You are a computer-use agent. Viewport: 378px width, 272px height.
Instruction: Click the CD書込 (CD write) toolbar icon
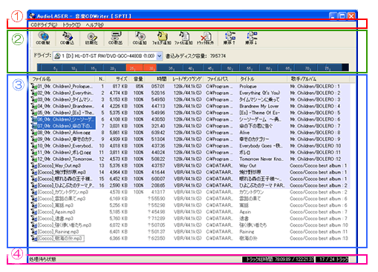point(67,39)
